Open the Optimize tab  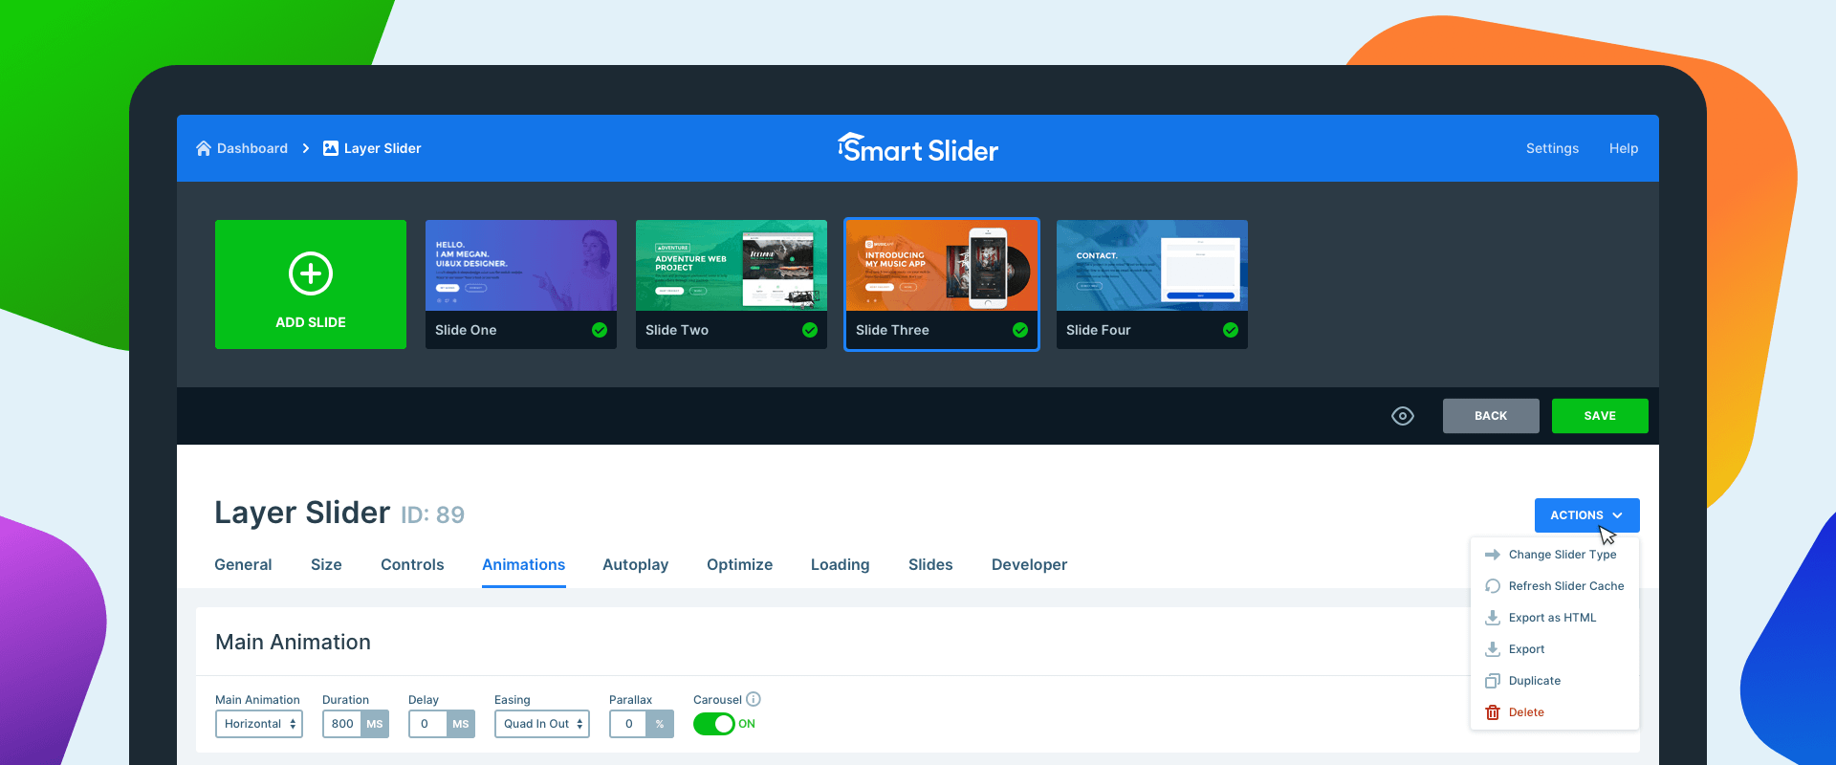click(x=740, y=565)
